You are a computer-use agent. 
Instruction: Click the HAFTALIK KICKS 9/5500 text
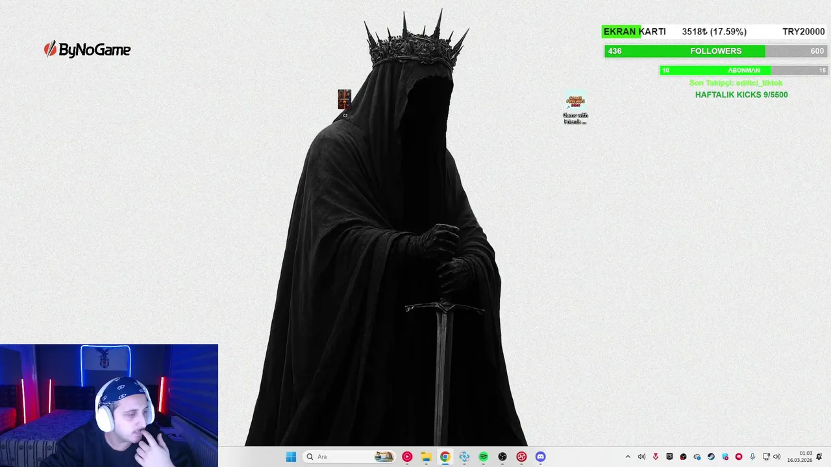coord(741,95)
